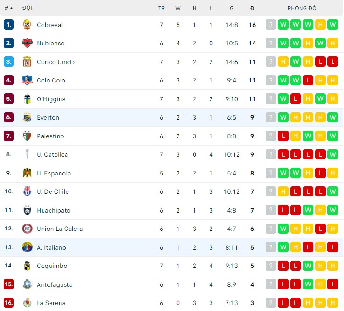Sort standings by the Đ points column
Viewport: 344px width, 311px height.
(252, 8)
